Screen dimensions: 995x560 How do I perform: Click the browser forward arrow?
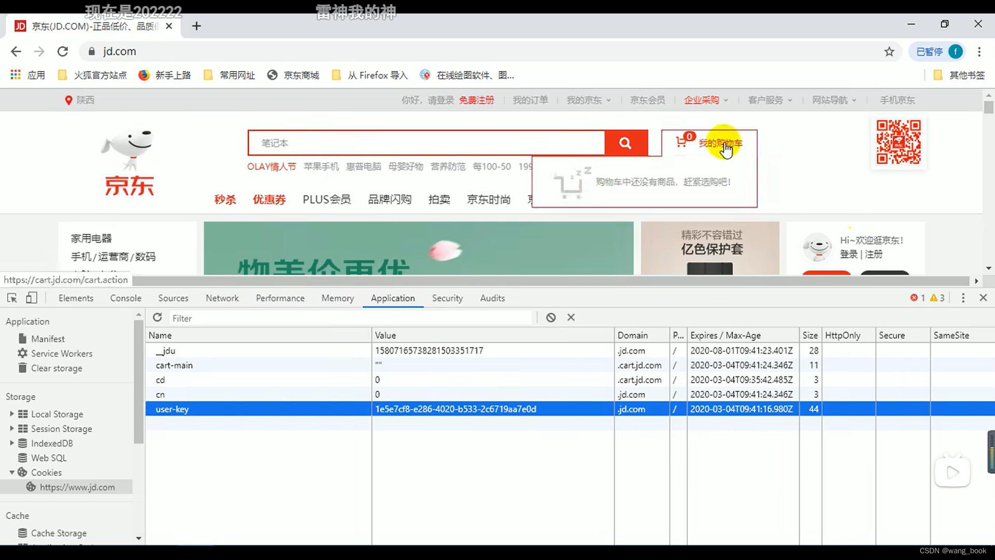[39, 51]
